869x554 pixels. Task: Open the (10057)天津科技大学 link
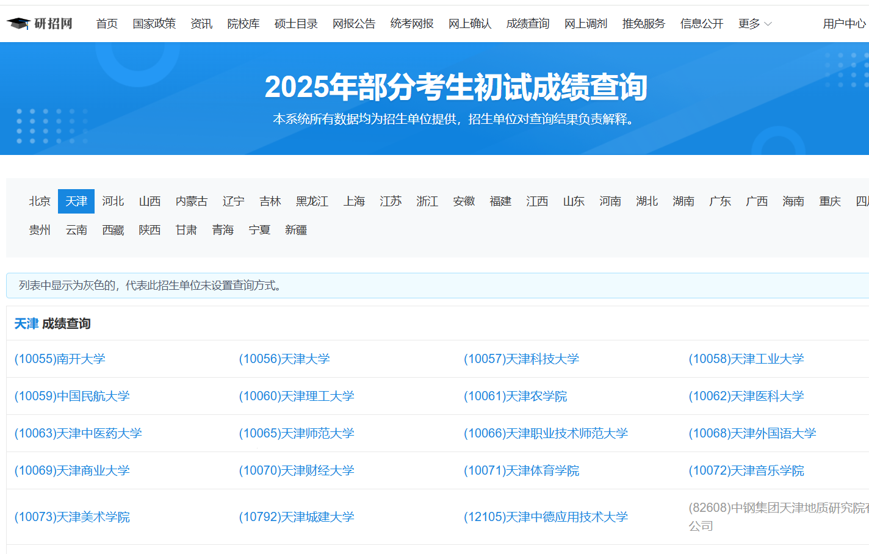tap(522, 359)
